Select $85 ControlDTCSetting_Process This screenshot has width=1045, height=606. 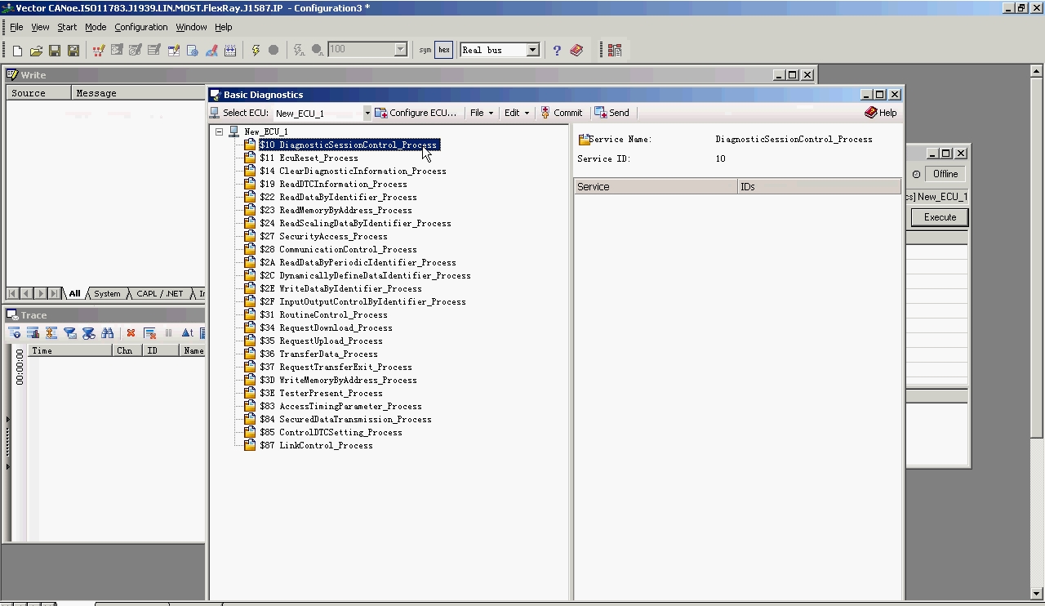point(331,432)
